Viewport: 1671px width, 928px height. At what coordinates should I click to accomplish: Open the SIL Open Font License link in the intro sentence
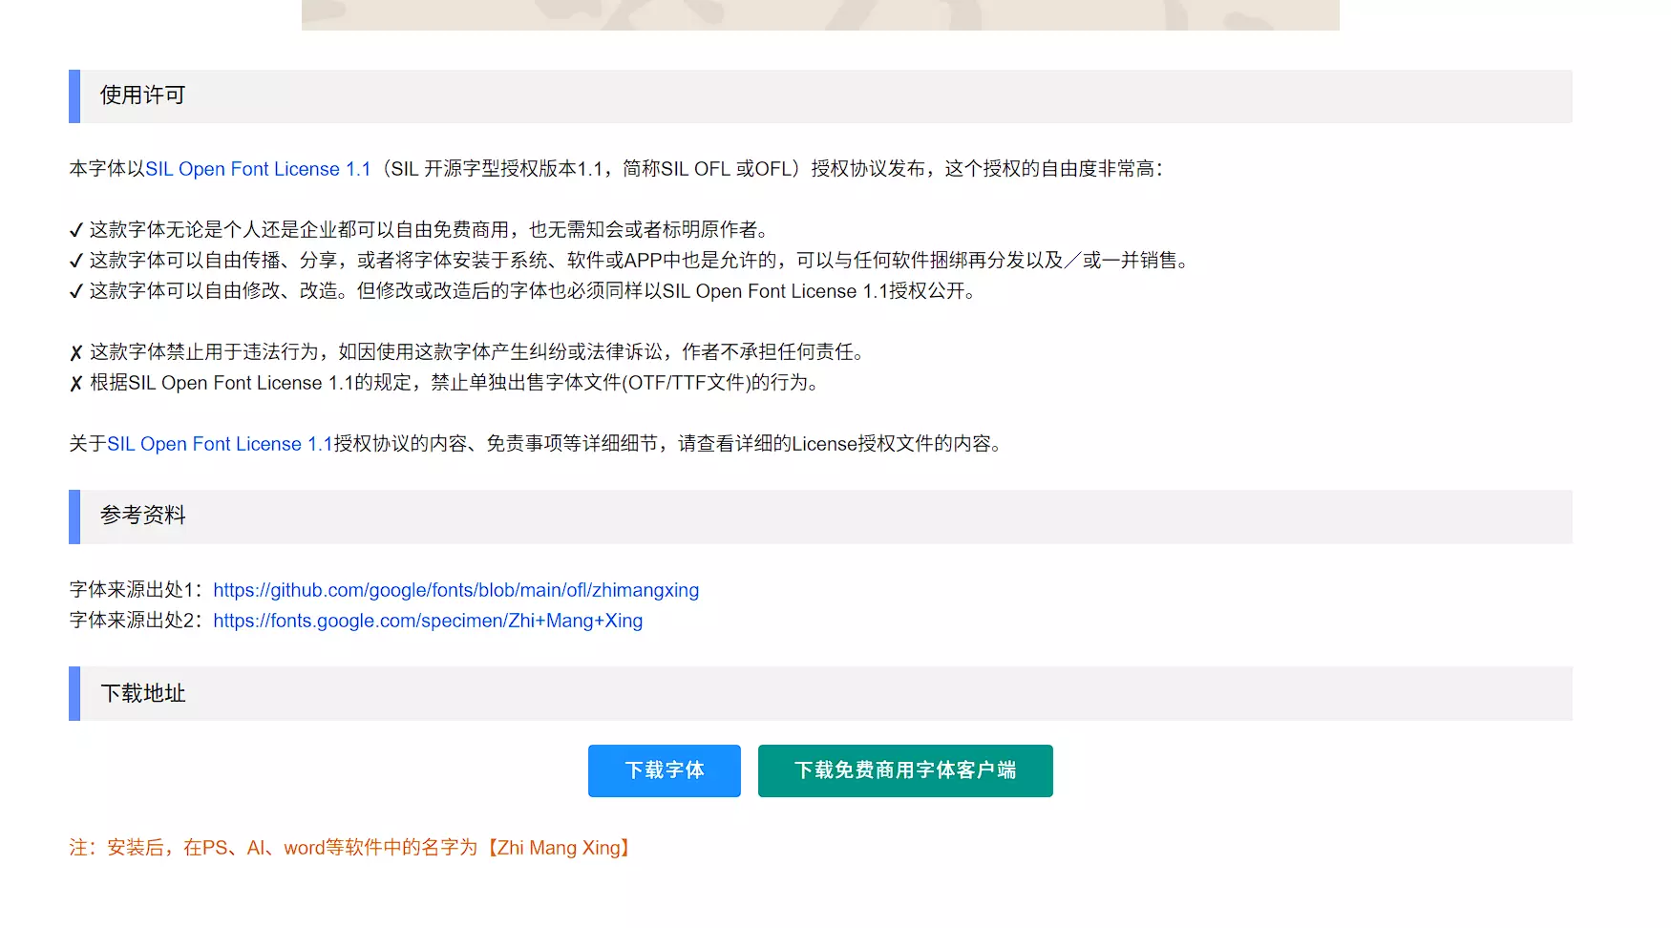258,169
